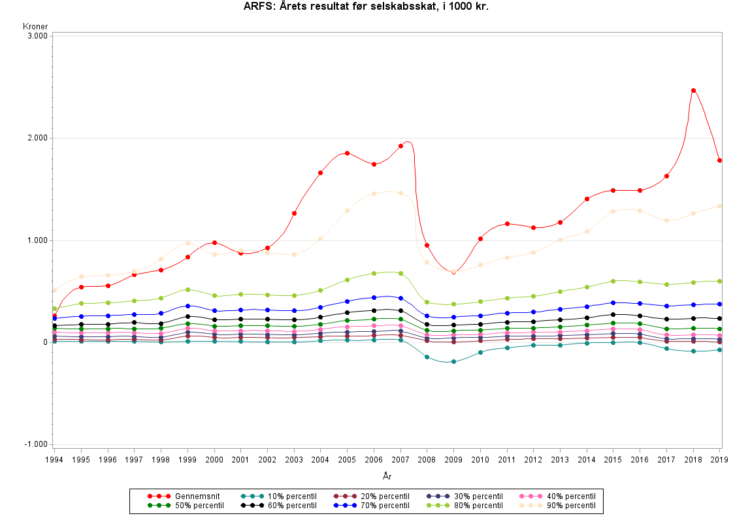Select the red Gennemsnit data point at 2005
The width and height of the screenshot is (733, 518).
coord(347,153)
